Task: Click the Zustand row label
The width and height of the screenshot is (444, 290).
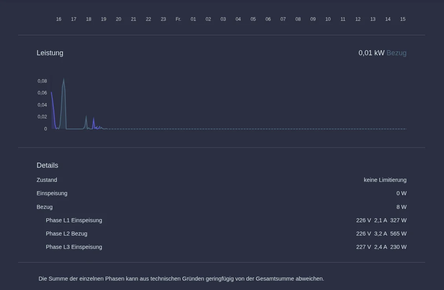Action: click(x=47, y=180)
